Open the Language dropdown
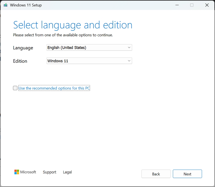Viewport: 215px width, 187px height. coord(89,47)
